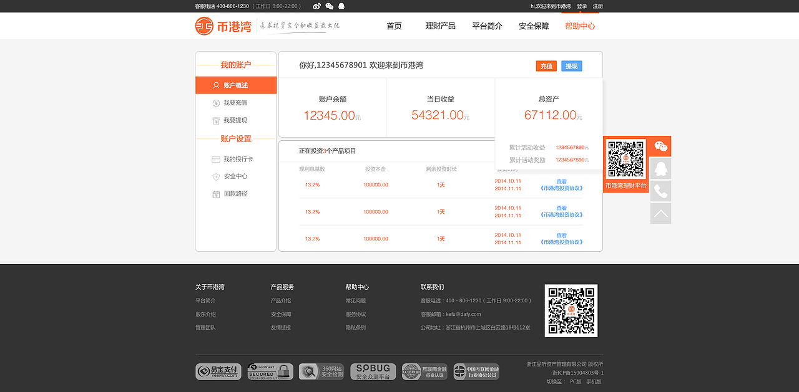The image size is (799, 392).
Task: Select 安全中心 in sidebar
Action: click(236, 176)
